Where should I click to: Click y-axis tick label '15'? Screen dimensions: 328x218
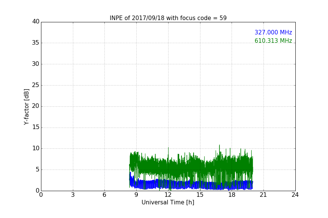pyautogui.click(x=36, y=127)
